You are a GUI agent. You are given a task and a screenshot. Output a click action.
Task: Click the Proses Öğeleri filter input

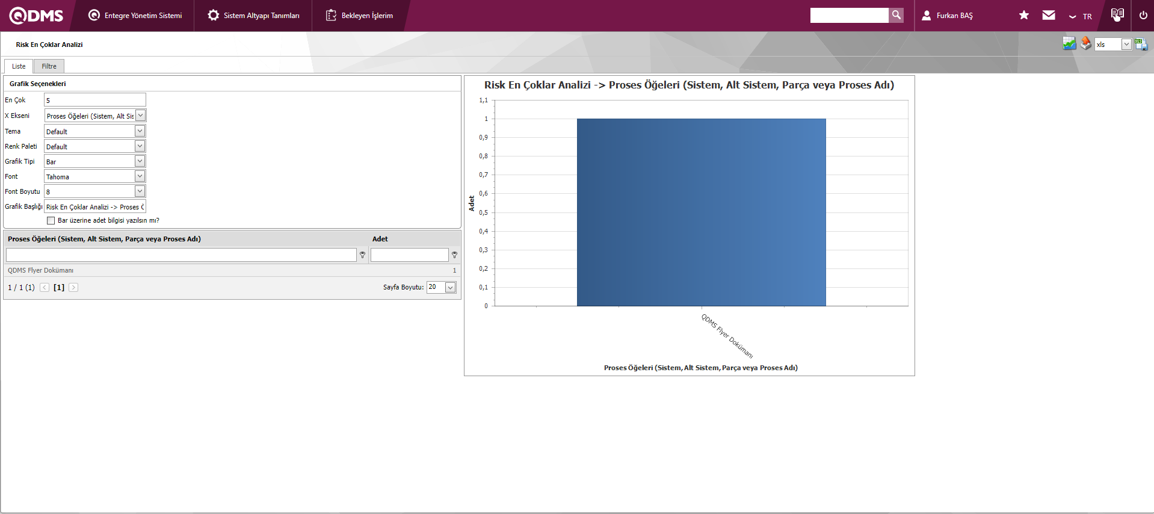[181, 255]
